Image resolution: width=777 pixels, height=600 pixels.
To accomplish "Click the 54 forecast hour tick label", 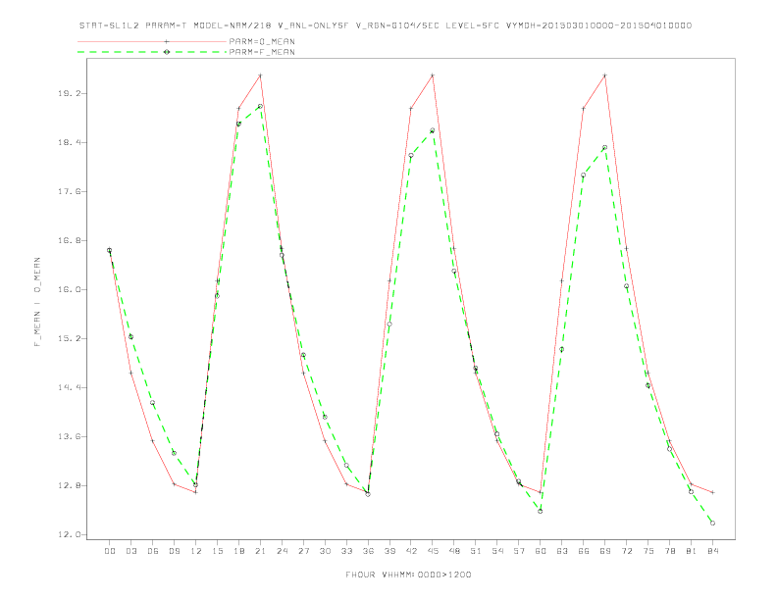I will pyautogui.click(x=497, y=551).
